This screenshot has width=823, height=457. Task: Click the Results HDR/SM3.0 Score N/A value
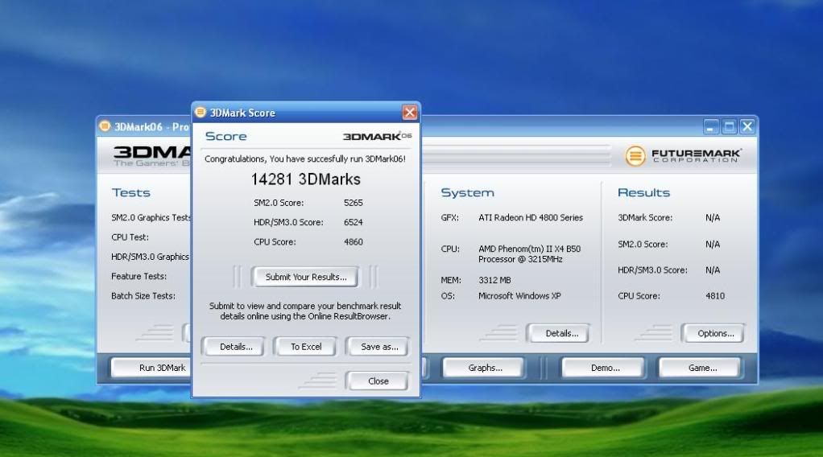tap(712, 270)
